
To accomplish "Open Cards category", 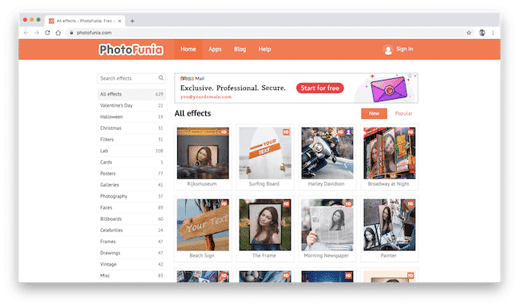I will [x=132, y=162].
